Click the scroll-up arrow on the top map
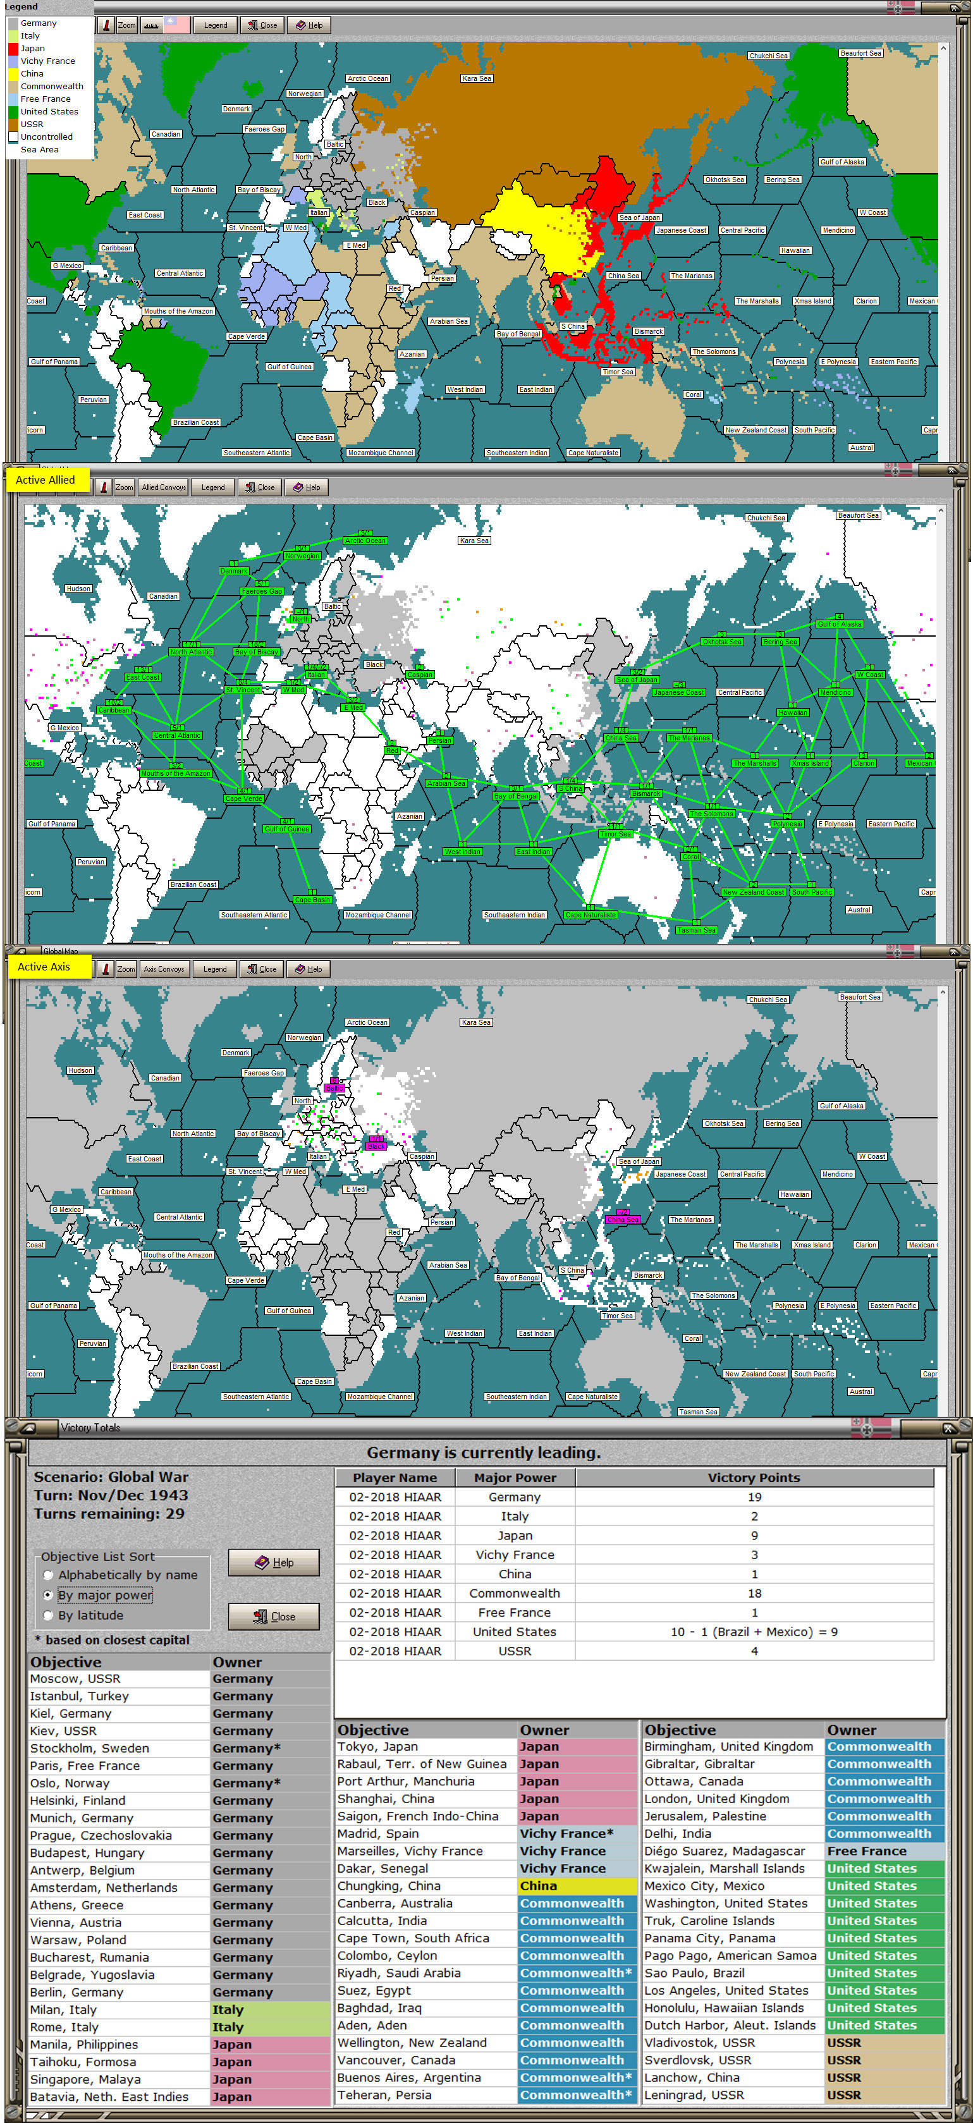 point(943,48)
